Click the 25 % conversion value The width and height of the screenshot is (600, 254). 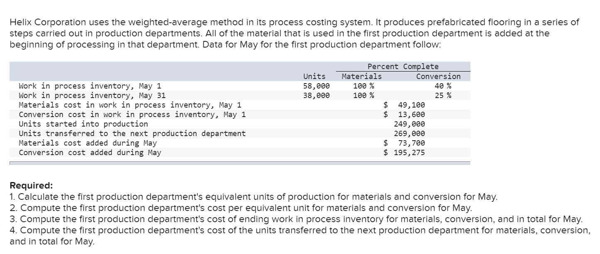(443, 96)
